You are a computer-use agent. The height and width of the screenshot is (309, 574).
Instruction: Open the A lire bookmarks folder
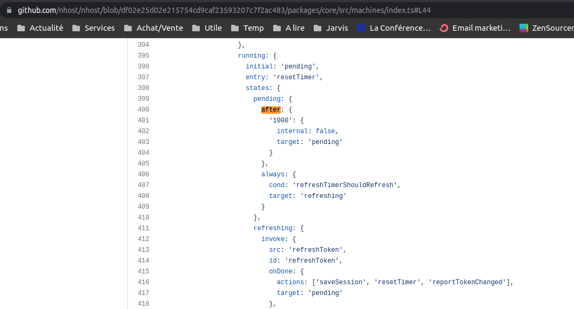(289, 28)
